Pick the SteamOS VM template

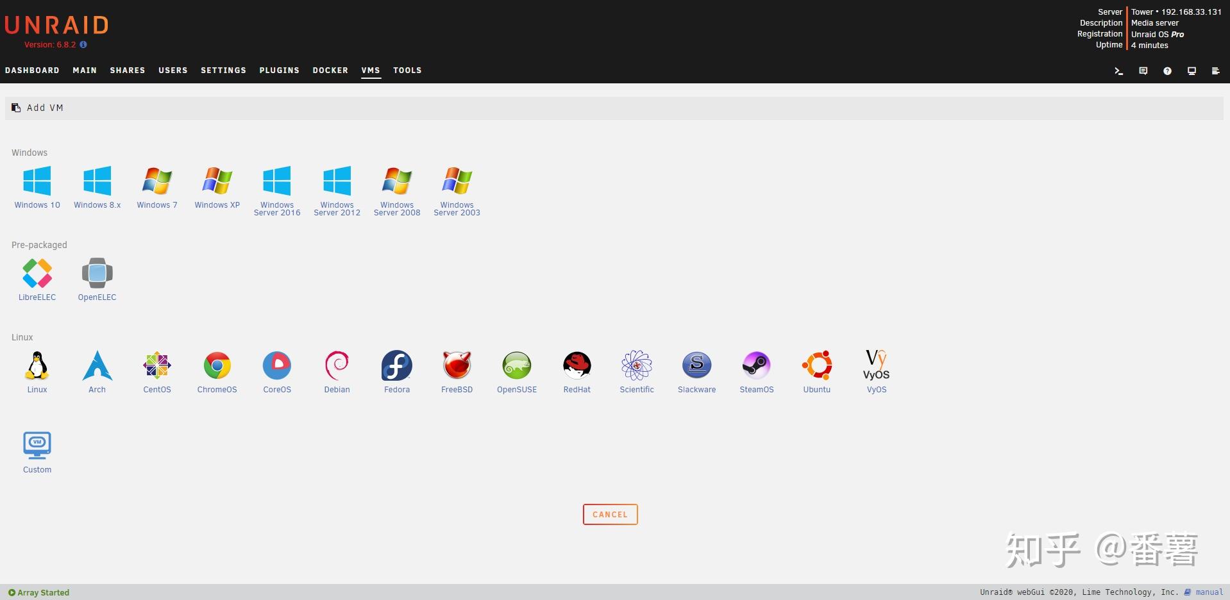pyautogui.click(x=757, y=371)
